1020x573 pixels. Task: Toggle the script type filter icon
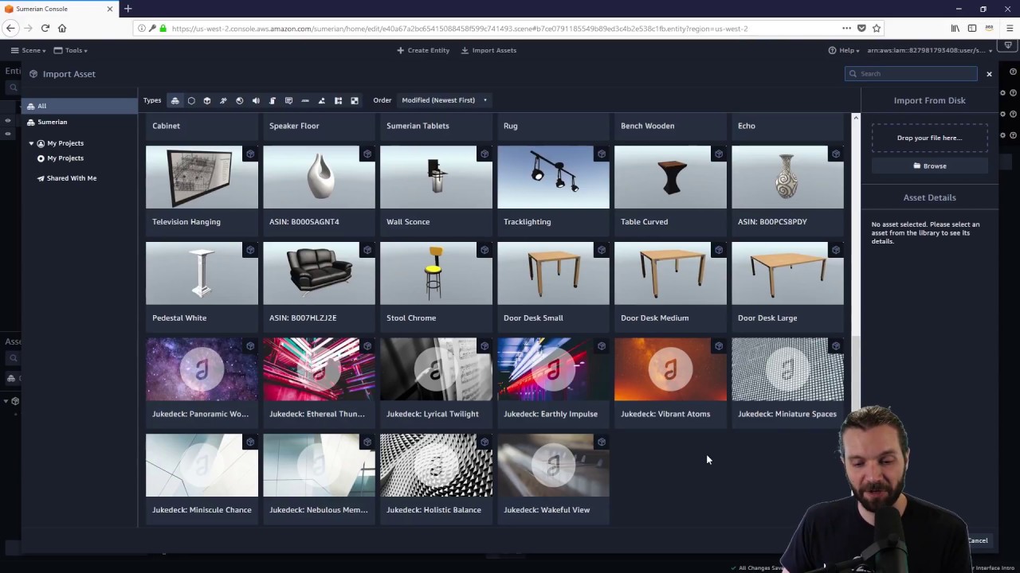[273, 100]
